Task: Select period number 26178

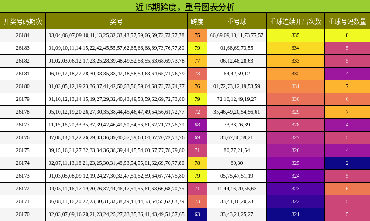Action: [x=23, y=112]
